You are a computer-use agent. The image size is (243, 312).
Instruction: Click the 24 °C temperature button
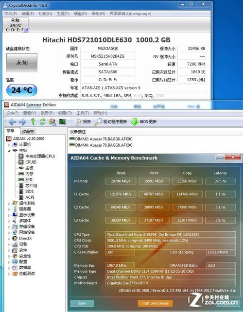[22, 90]
